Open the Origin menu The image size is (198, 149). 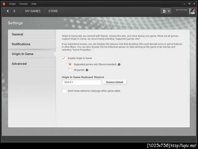[12, 4]
